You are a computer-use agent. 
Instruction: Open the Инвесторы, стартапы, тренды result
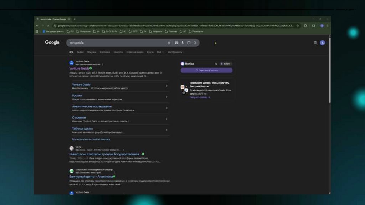(105, 154)
